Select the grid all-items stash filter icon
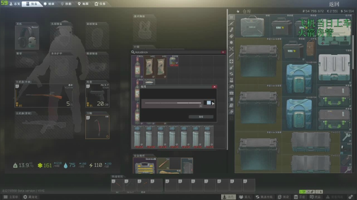 (232, 17)
